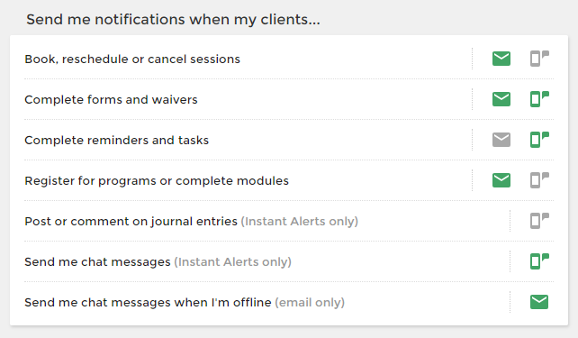Enable instant alerts for booked sessions
The height and width of the screenshot is (338, 578).
tap(539, 59)
